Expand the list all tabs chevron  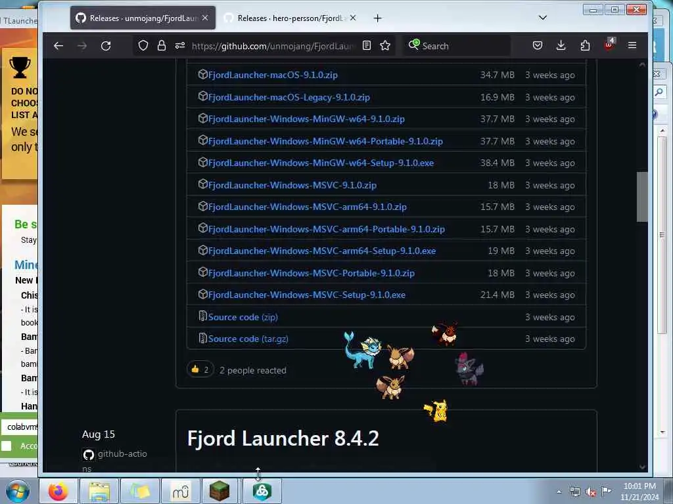[x=542, y=18]
